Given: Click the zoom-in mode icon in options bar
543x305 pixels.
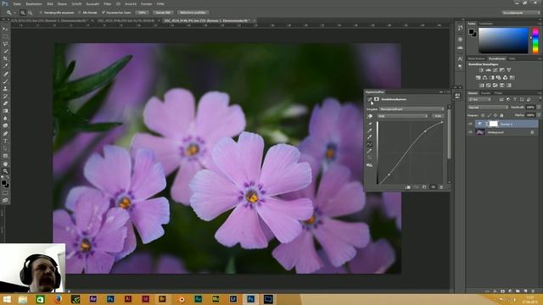Looking at the screenshot, I should 23,13.
